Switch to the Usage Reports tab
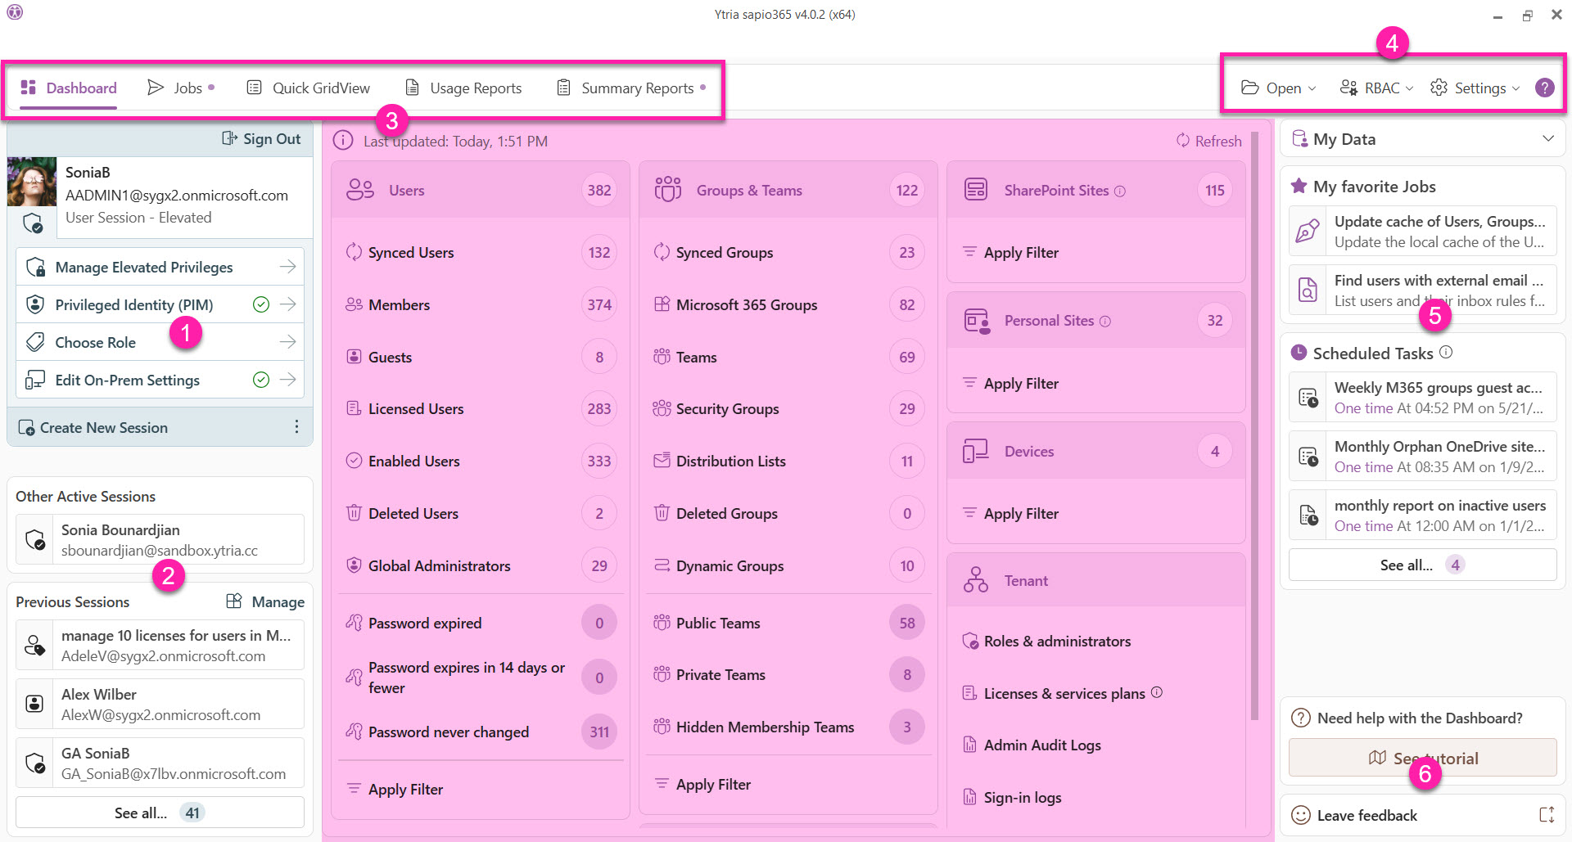Image resolution: width=1572 pixels, height=842 pixels. [x=463, y=88]
